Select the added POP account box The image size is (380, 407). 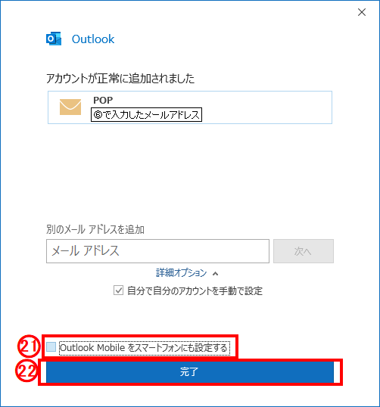point(190,107)
